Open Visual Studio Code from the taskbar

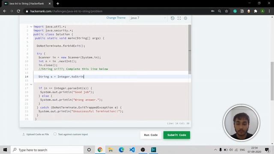132,150
